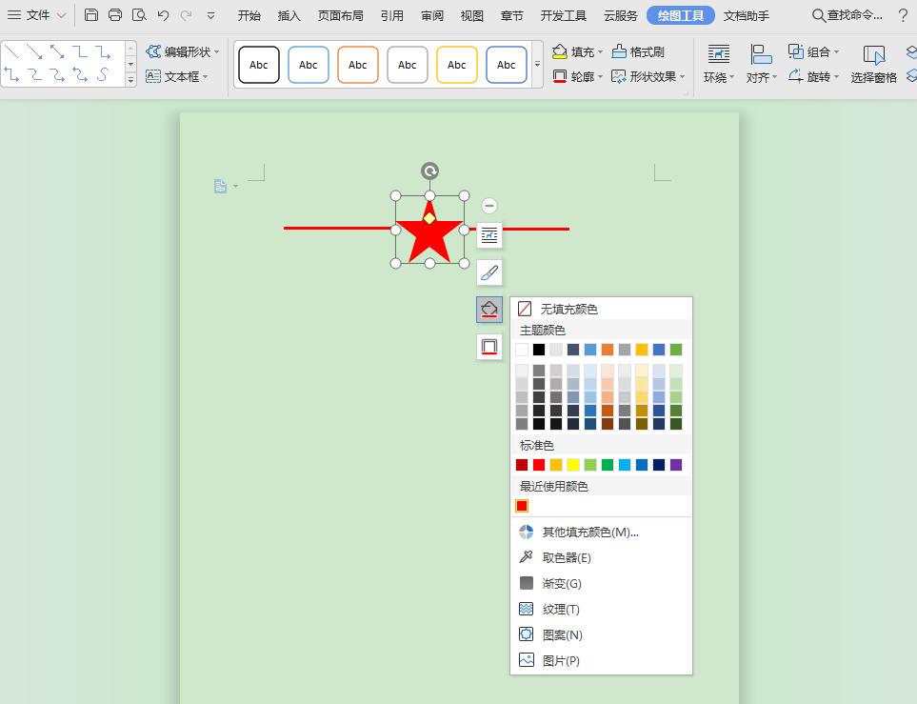
Task: Click the save document icon
Action: [x=91, y=15]
